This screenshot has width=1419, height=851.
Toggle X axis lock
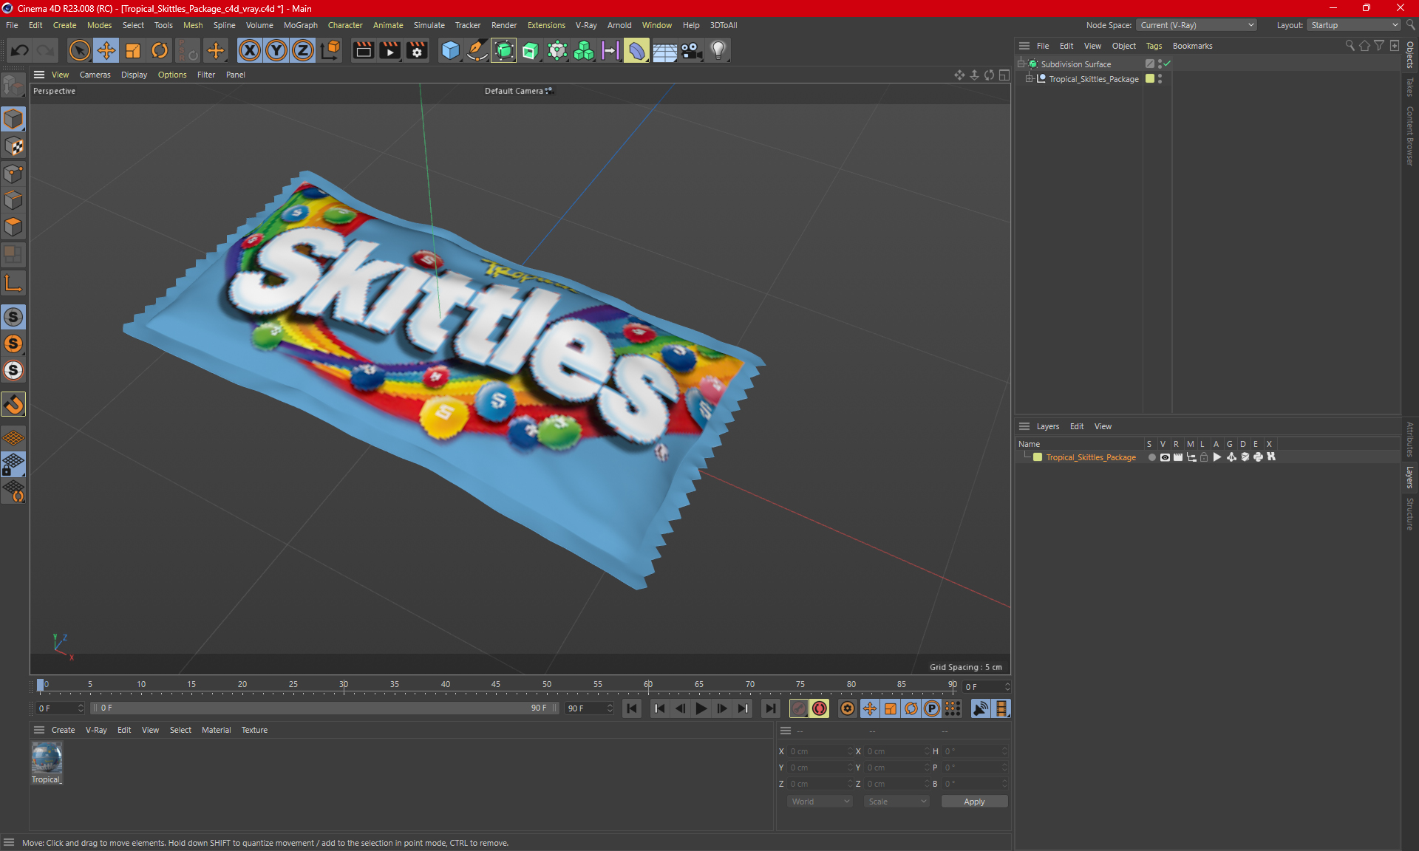[250, 50]
